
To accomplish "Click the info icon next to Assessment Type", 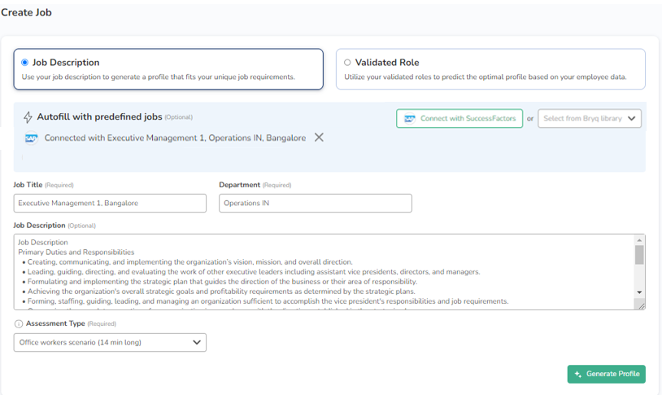I will [x=19, y=323].
